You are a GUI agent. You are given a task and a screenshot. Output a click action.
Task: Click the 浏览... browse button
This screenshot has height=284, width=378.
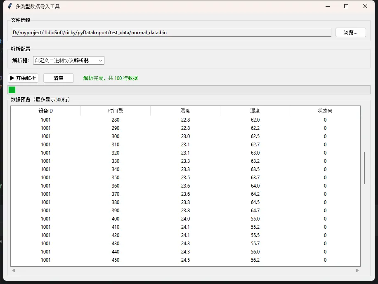pyautogui.click(x=350, y=33)
